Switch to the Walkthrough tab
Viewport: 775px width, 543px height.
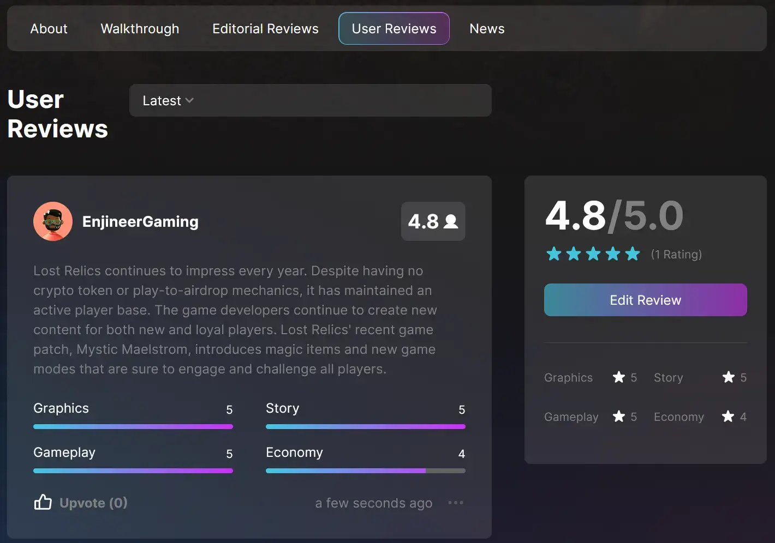(x=140, y=28)
